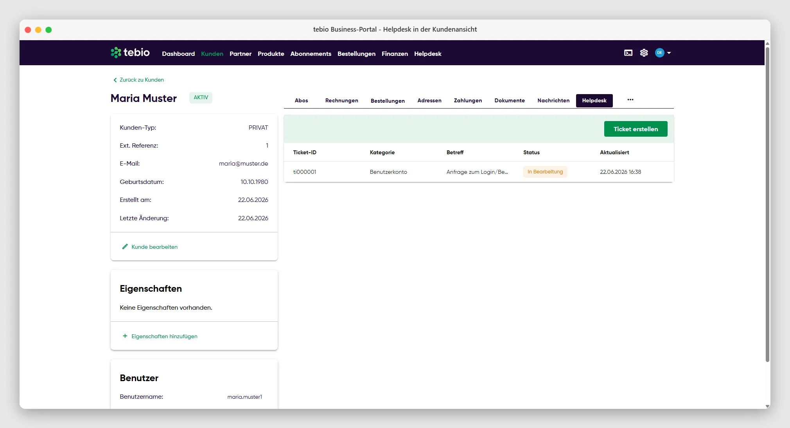Screen dimensions: 790x428
Task: Switch to the Abos tab
Action: [301, 100]
